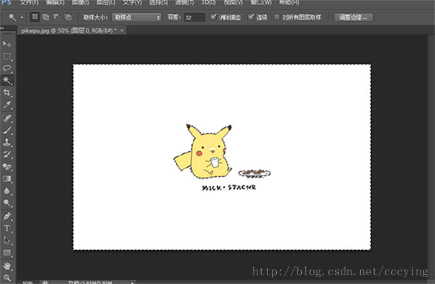Select the Eraser tool

pos(7,167)
